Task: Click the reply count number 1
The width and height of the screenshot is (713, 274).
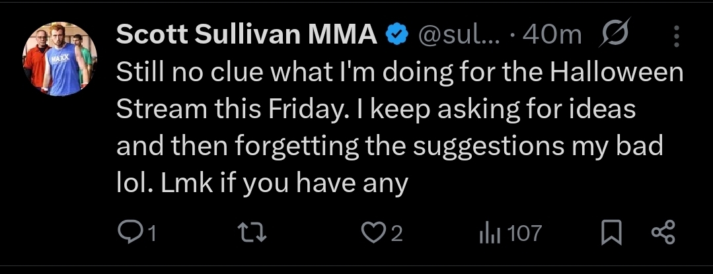Action: 151,232
